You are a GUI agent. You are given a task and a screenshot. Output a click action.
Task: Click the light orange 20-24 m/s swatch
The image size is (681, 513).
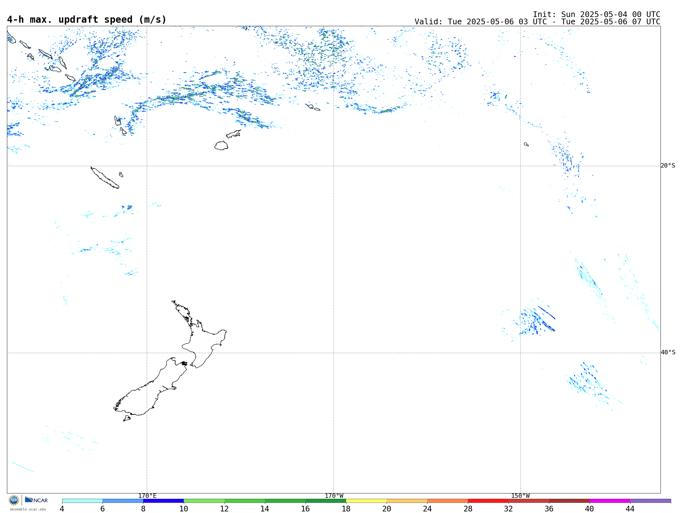(x=407, y=501)
